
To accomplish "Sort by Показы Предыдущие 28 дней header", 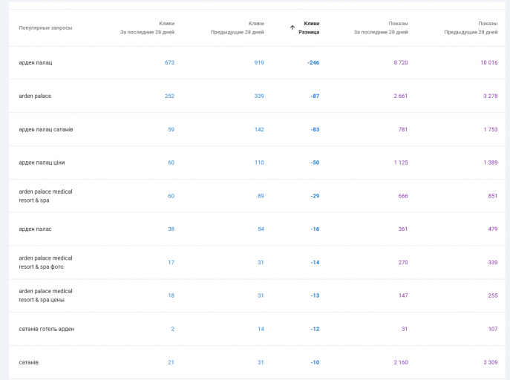I will 471,27.
